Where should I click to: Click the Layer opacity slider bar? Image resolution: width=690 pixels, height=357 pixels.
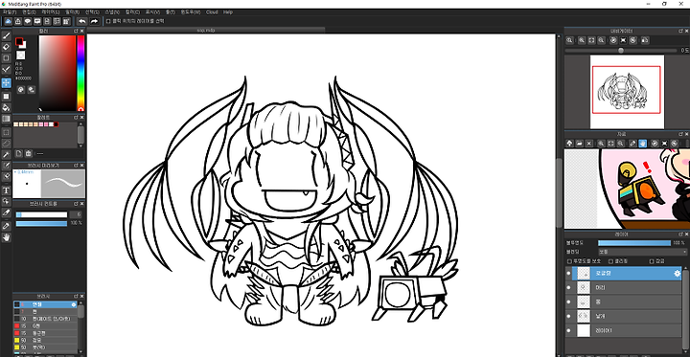click(x=634, y=243)
